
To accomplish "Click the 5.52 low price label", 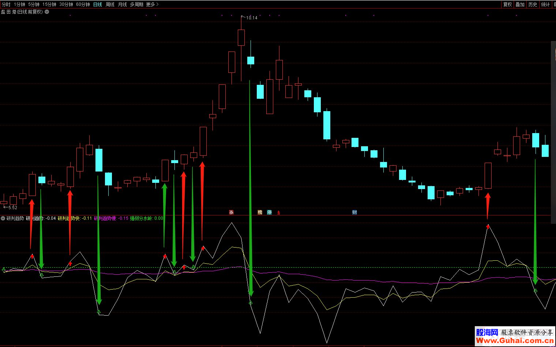I will (x=13, y=207).
